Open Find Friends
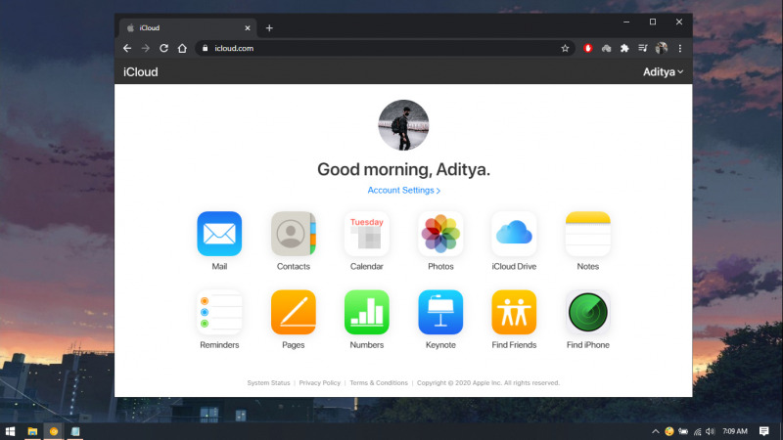Image resolution: width=783 pixels, height=440 pixels. coord(514,312)
